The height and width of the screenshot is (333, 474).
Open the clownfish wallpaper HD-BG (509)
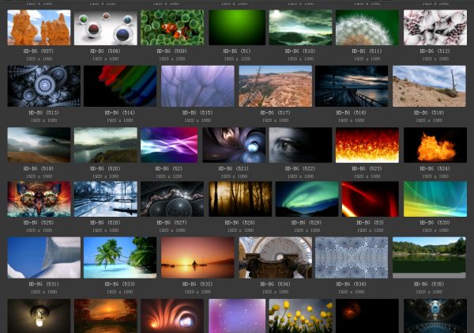(x=172, y=28)
